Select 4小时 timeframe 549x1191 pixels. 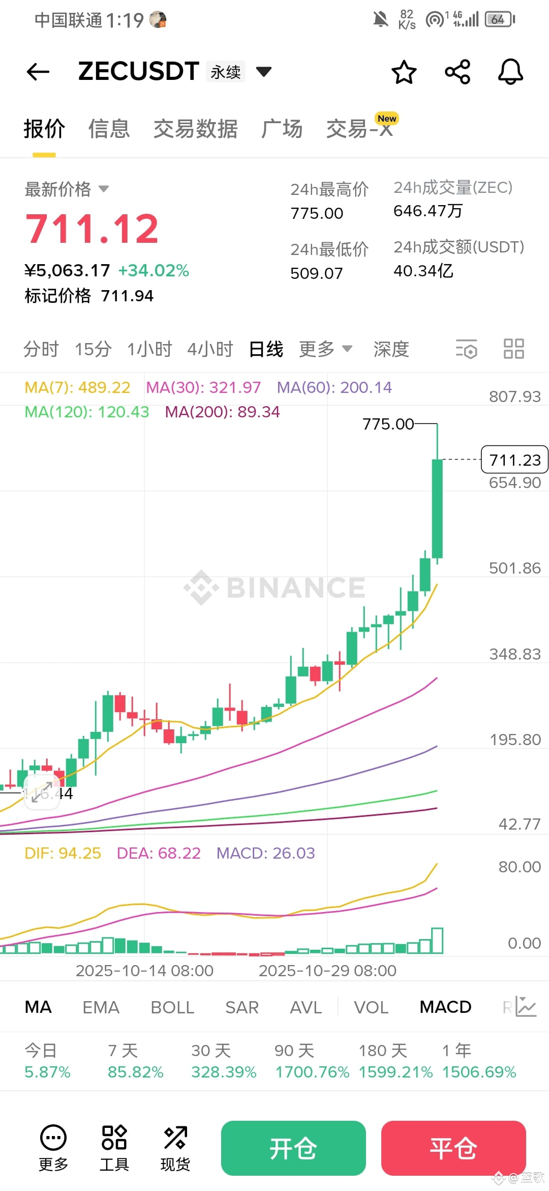[210, 349]
